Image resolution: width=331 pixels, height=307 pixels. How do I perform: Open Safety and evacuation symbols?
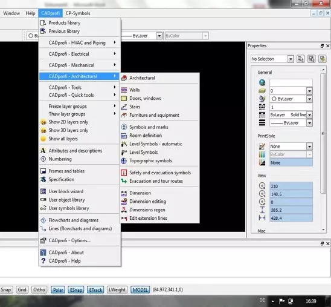pos(159,173)
